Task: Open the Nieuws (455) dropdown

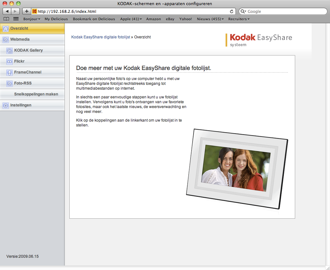Action: click(x=210, y=19)
